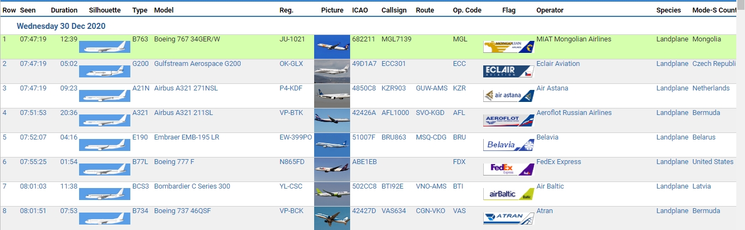Image resolution: width=745 pixels, height=230 pixels.
Task: Open registration link VP-BTK
Action: coord(291,113)
